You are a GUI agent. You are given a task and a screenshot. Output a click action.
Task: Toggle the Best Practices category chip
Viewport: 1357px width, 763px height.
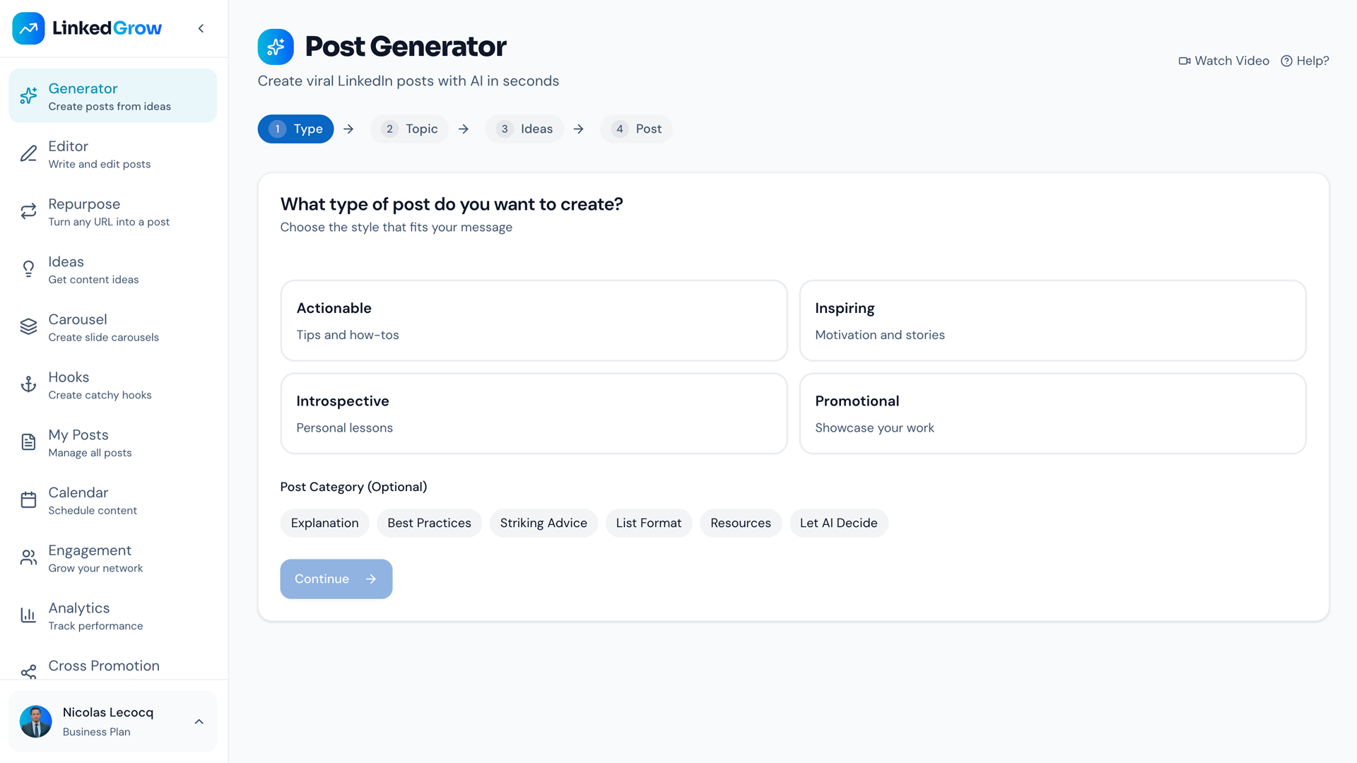[x=429, y=524]
